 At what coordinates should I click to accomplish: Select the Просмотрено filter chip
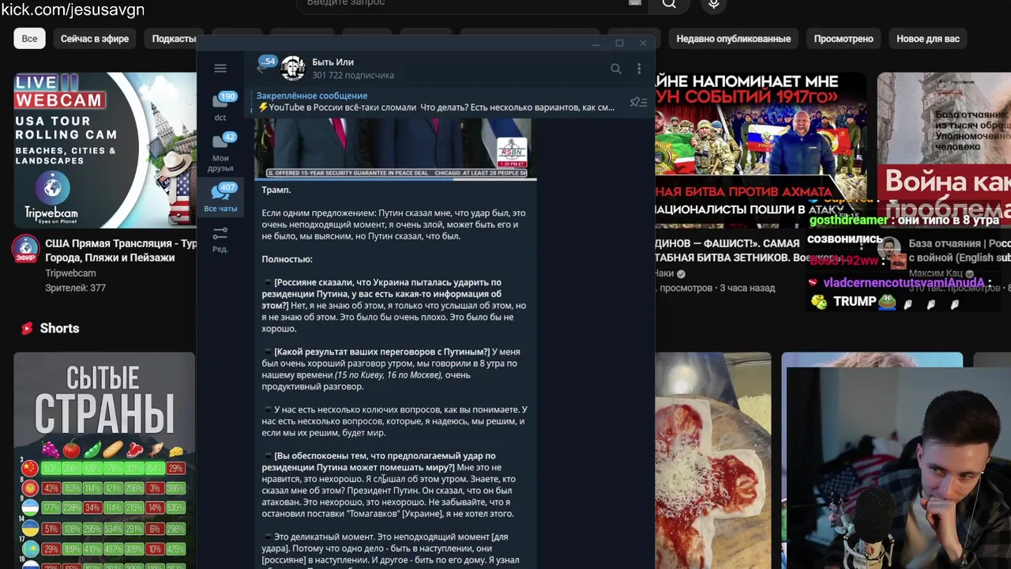[x=844, y=39]
